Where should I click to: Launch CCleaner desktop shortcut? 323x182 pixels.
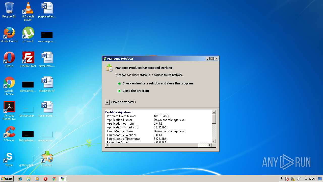tap(9, 134)
